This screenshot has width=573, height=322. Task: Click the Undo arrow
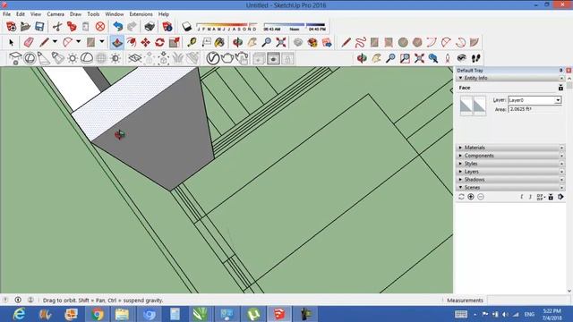tap(117, 26)
